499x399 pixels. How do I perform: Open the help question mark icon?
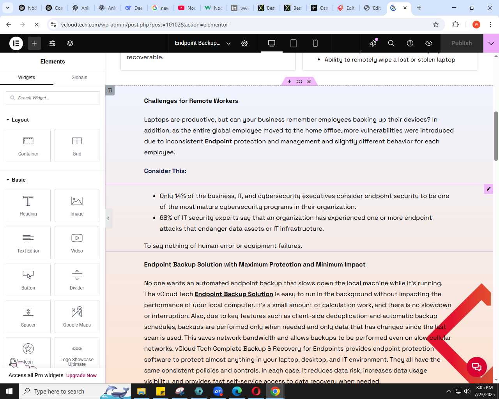(x=410, y=43)
